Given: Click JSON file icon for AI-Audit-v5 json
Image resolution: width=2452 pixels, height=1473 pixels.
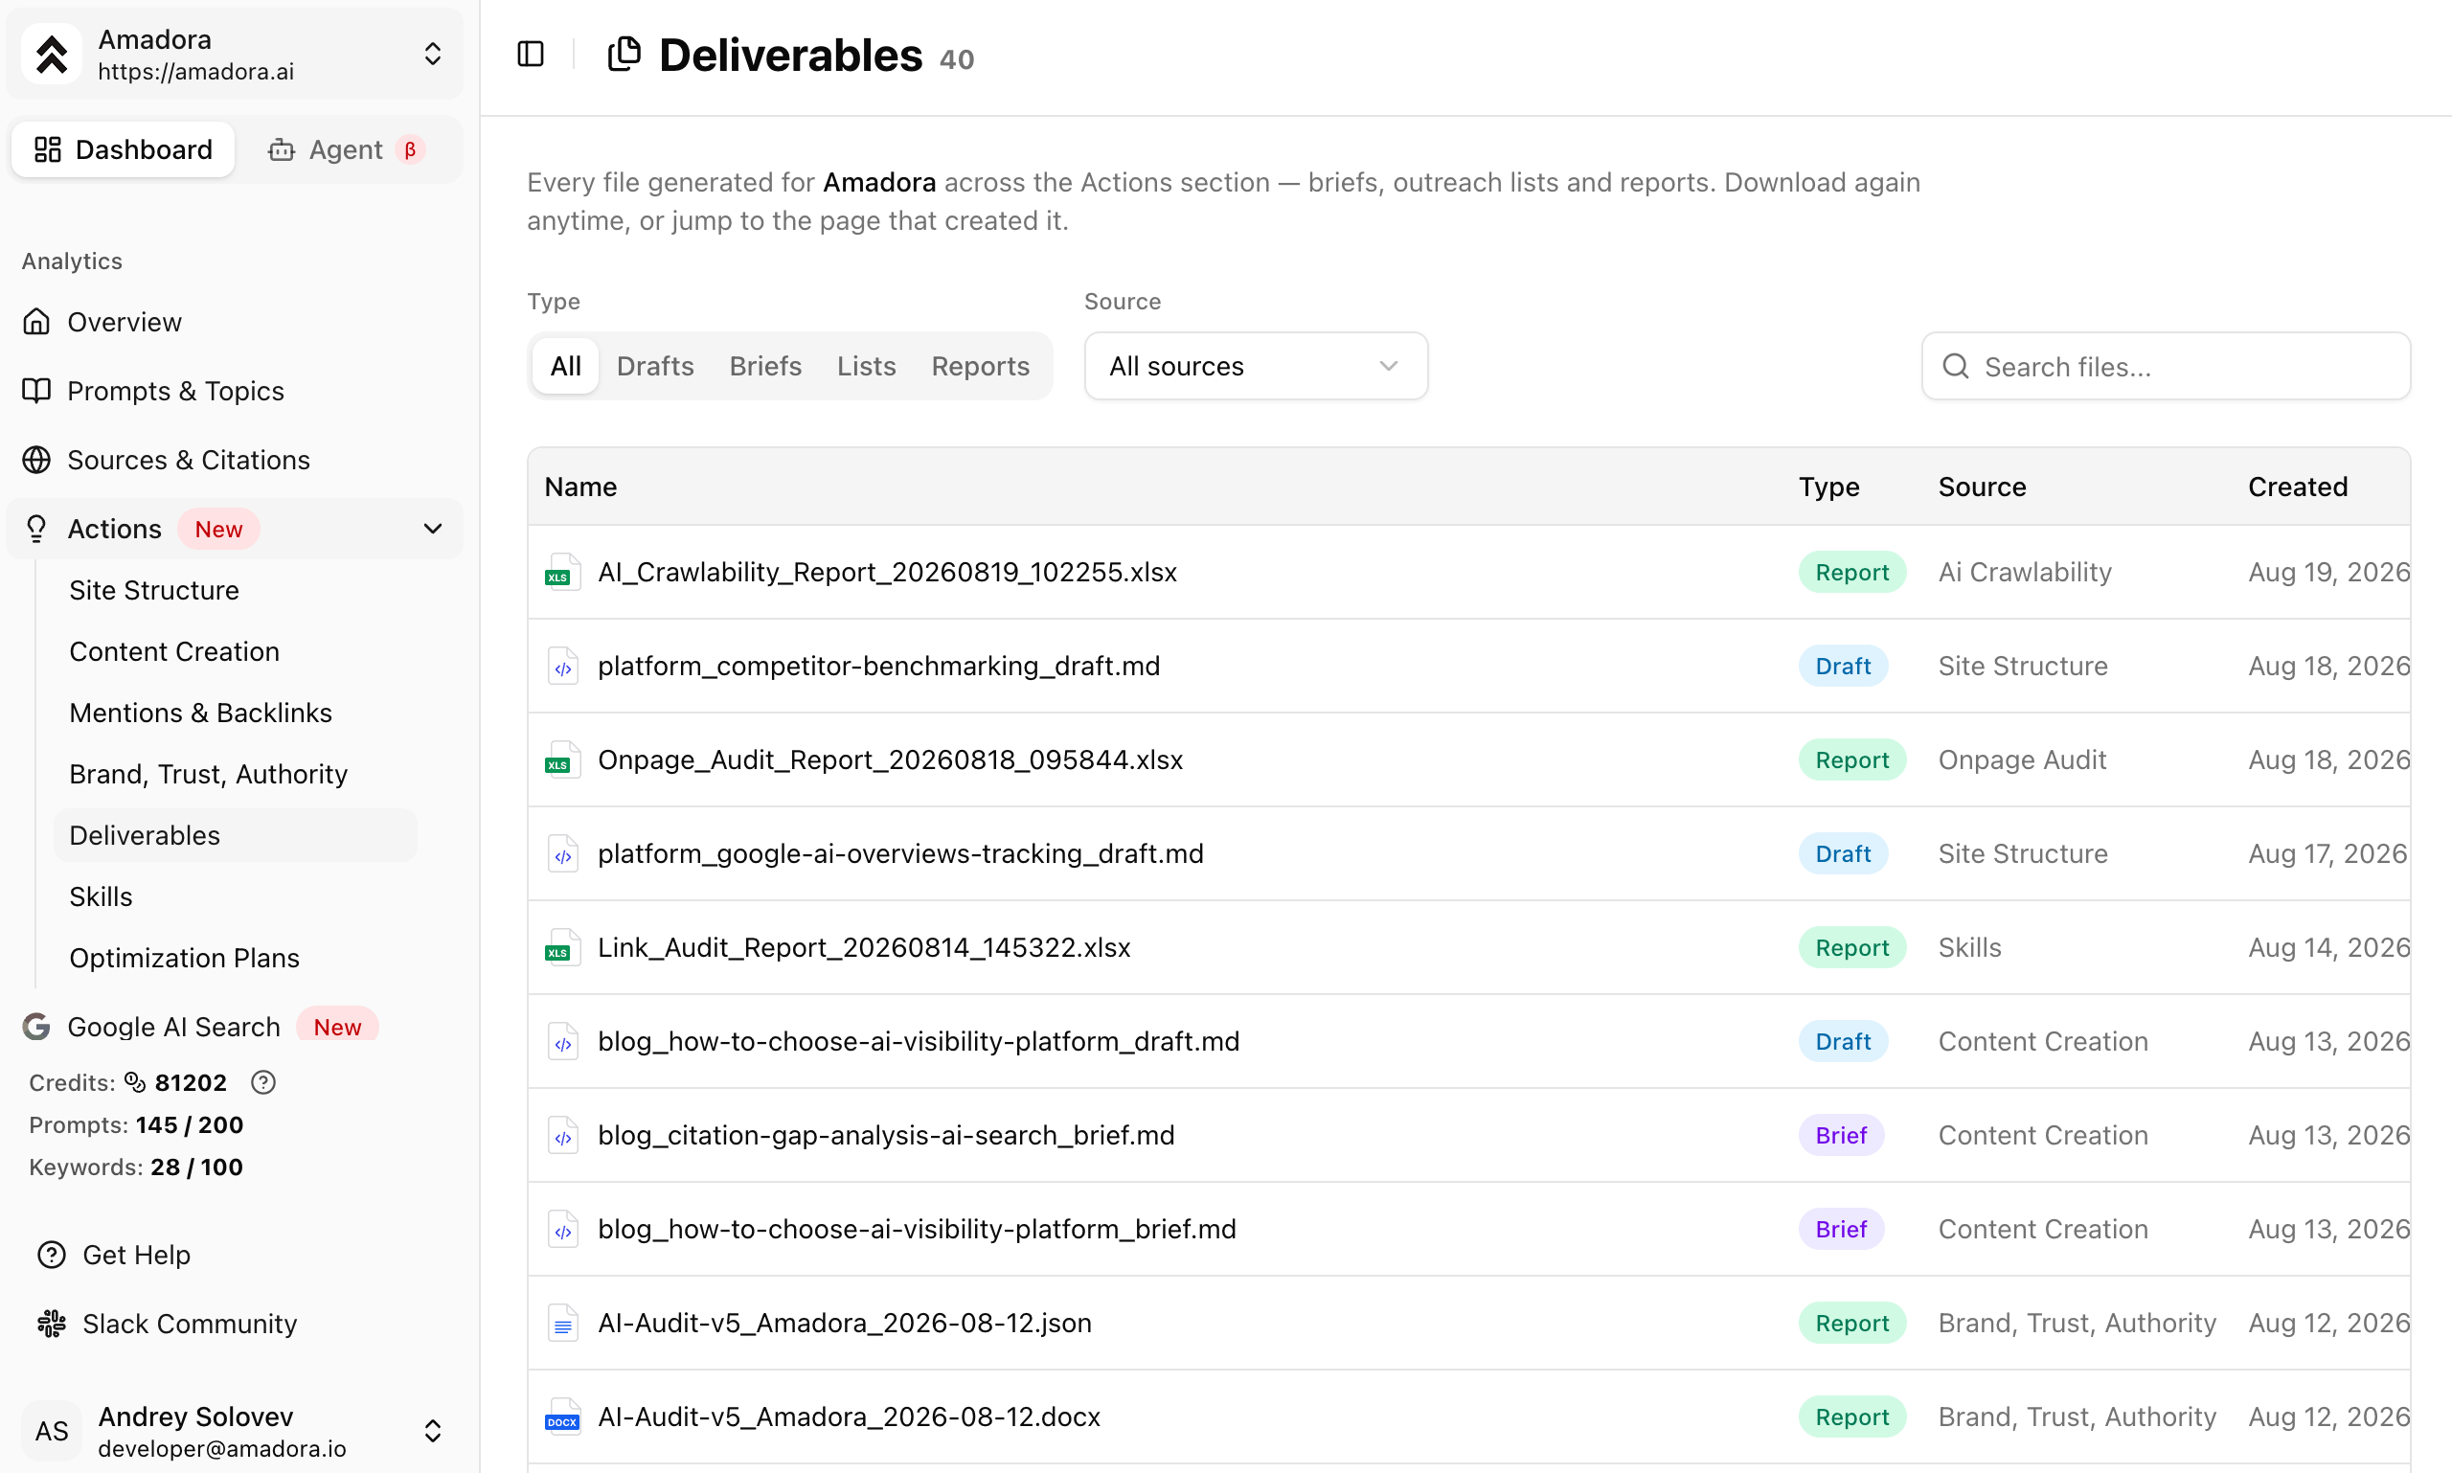Looking at the screenshot, I should (x=563, y=1324).
